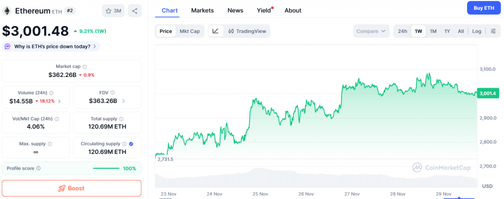Open the share icon button

tap(135, 11)
